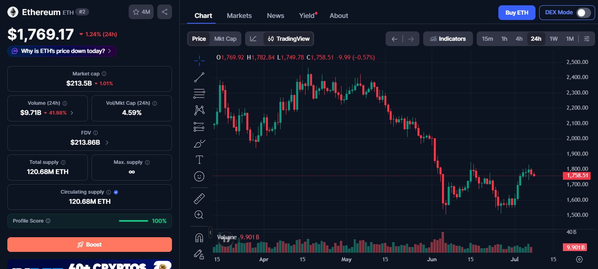598x269 pixels.
Task: Open the Fibonacci retracement tools
Action: pyautogui.click(x=199, y=93)
